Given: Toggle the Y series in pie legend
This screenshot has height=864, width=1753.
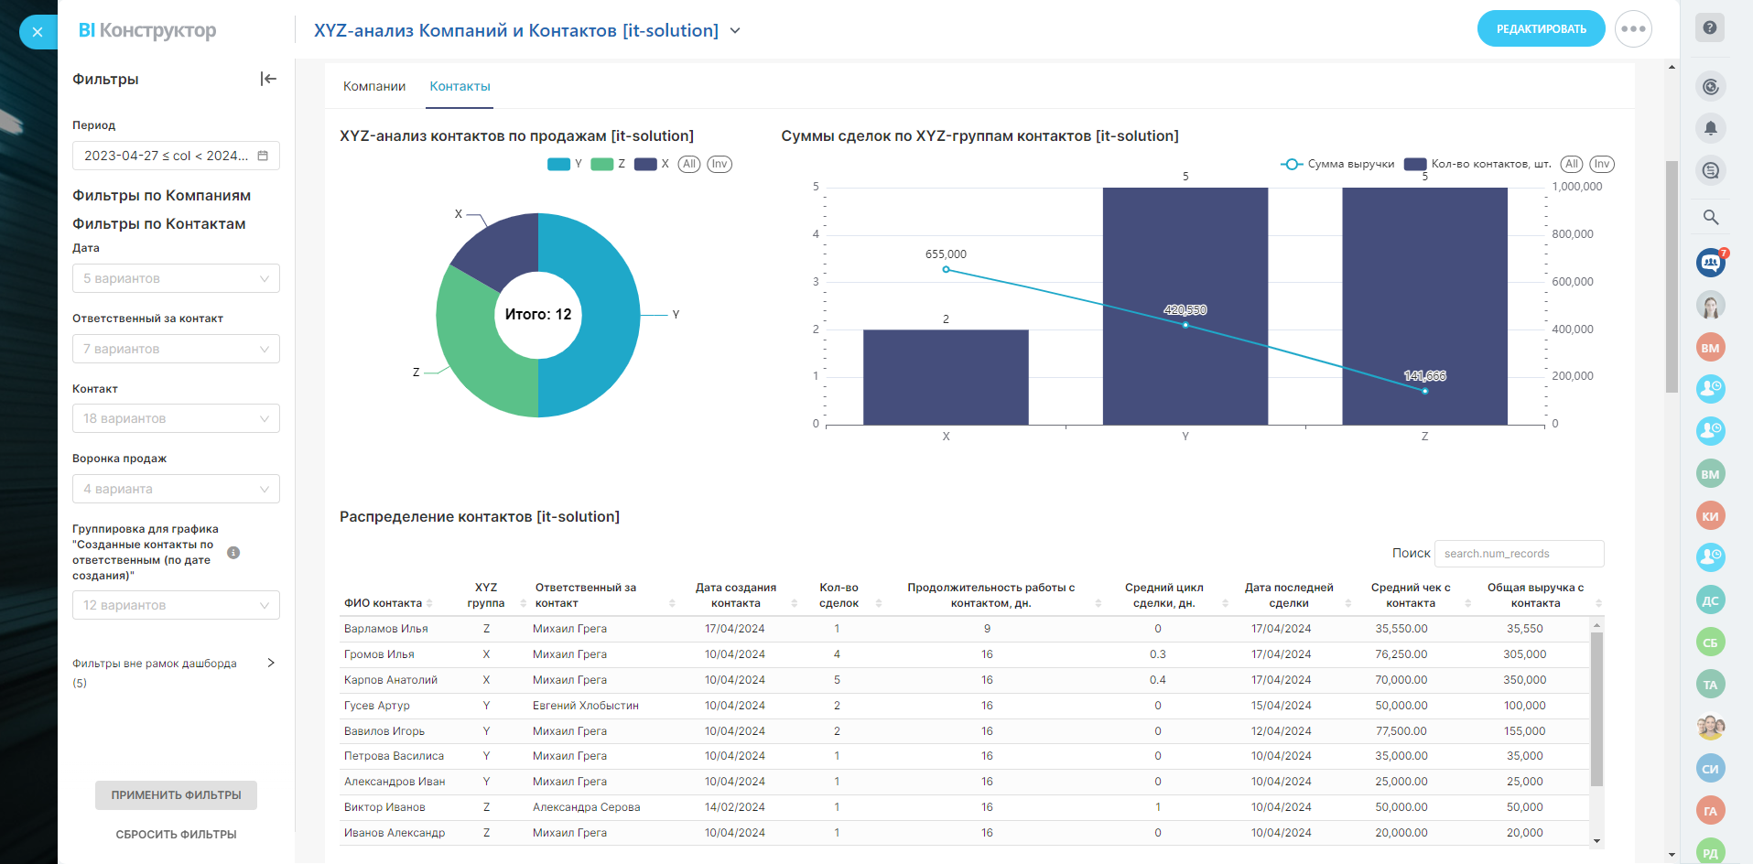Looking at the screenshot, I should pyautogui.click(x=565, y=165).
